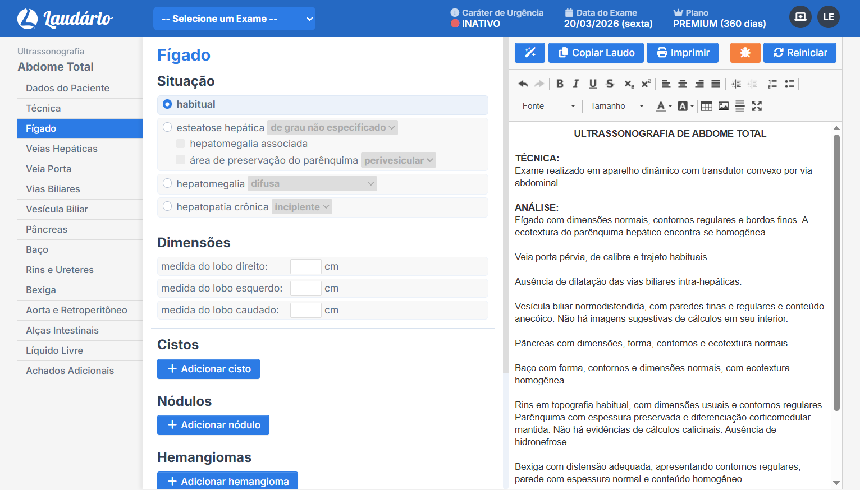
Task: Open the Selecione um Exame dropdown
Action: tap(234, 19)
